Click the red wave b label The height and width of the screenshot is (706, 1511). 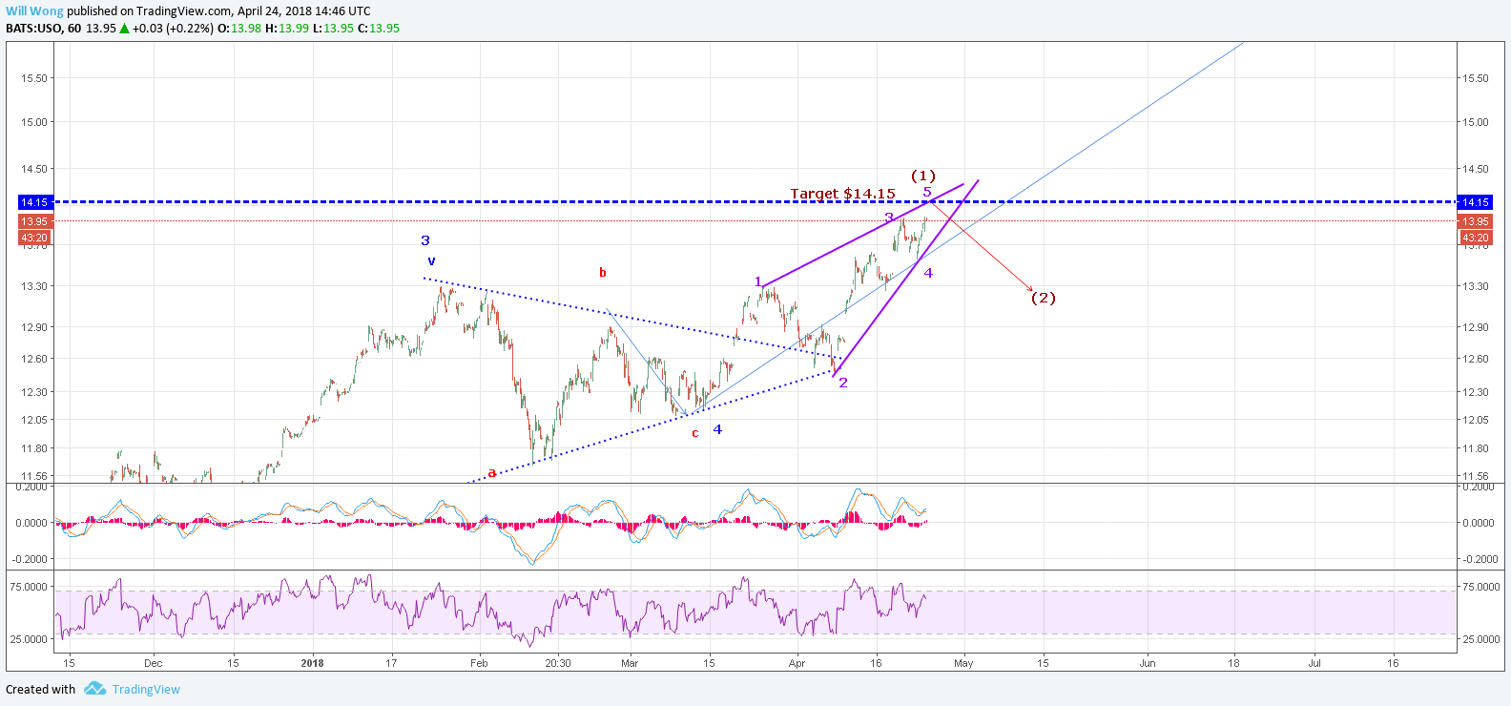603,272
